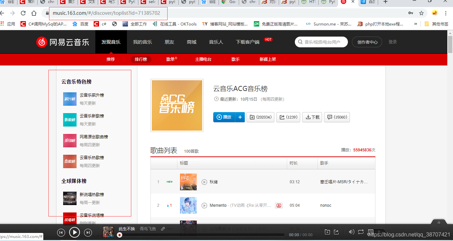The height and width of the screenshot is (241, 453).
Task: Open the 下载客户端 tab
Action: 247,42
